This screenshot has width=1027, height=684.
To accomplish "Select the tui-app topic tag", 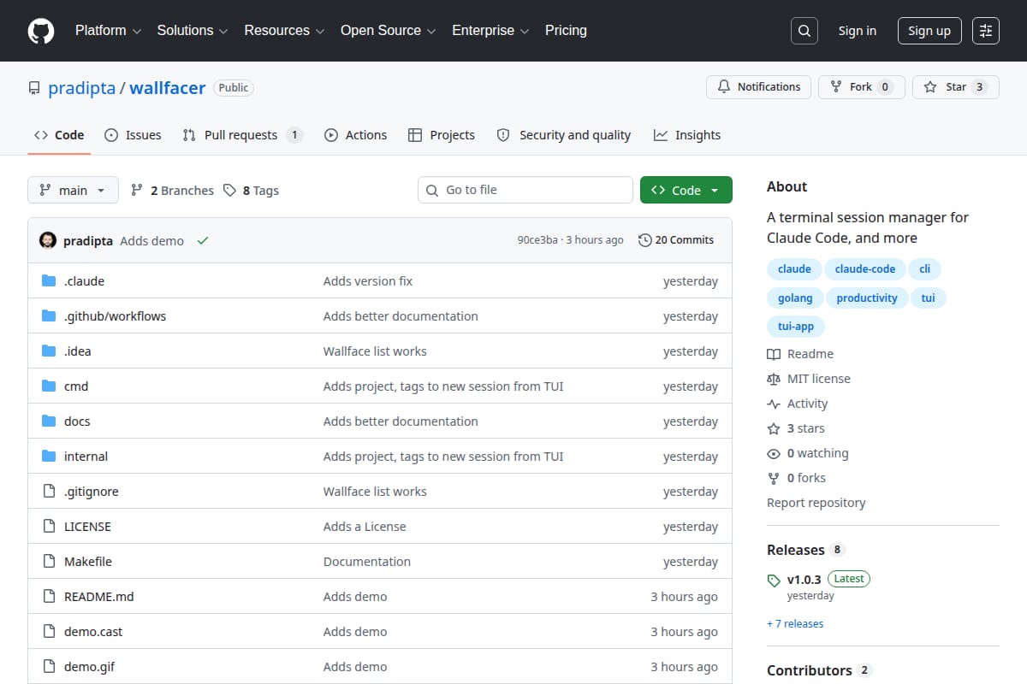I will pyautogui.click(x=796, y=327).
